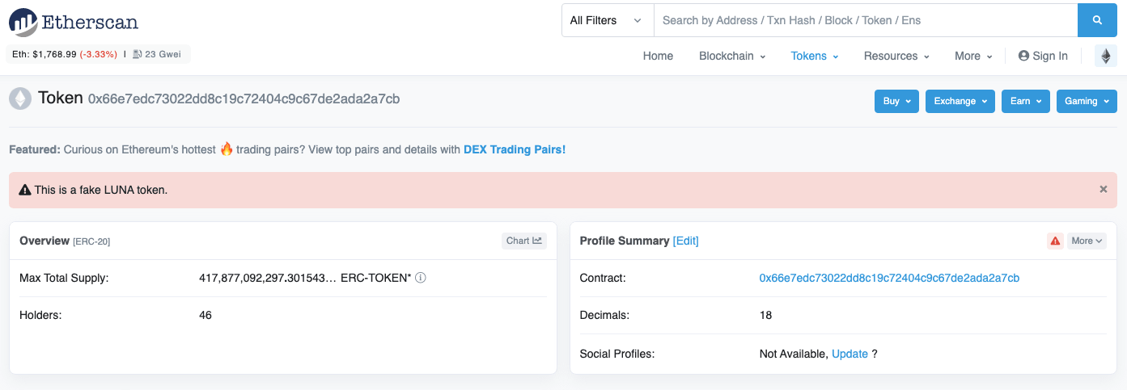Open the Blockchain menu
The width and height of the screenshot is (1127, 390).
(x=732, y=56)
